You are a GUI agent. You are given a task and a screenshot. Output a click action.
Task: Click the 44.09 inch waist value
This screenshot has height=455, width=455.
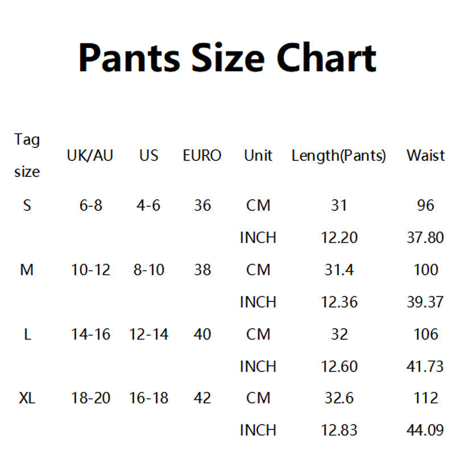(x=425, y=430)
